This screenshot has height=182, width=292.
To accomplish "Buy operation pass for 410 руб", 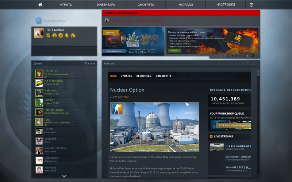I will (x=174, y=51).
